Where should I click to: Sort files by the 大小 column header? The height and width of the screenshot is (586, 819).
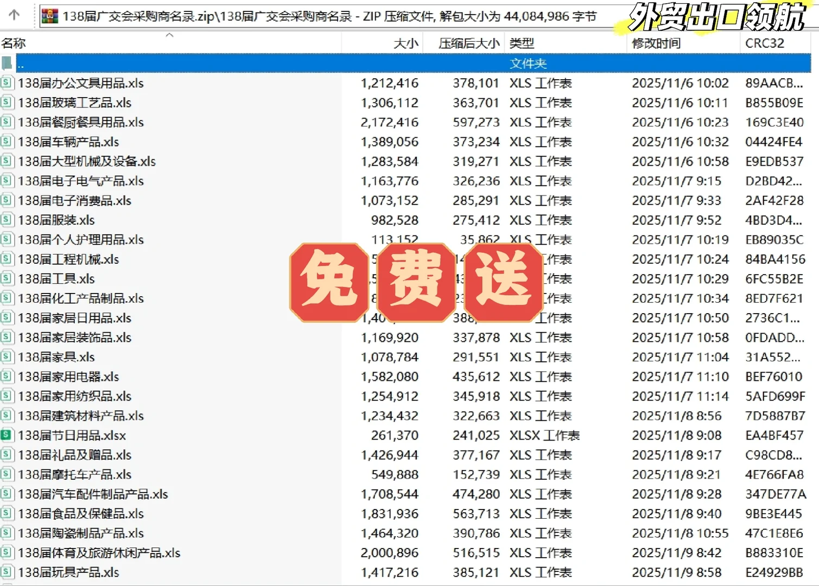point(406,43)
